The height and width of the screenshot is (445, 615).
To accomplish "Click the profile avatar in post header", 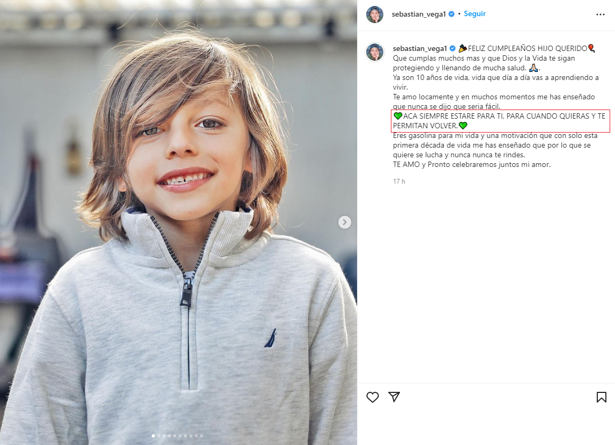I will coord(375,14).
